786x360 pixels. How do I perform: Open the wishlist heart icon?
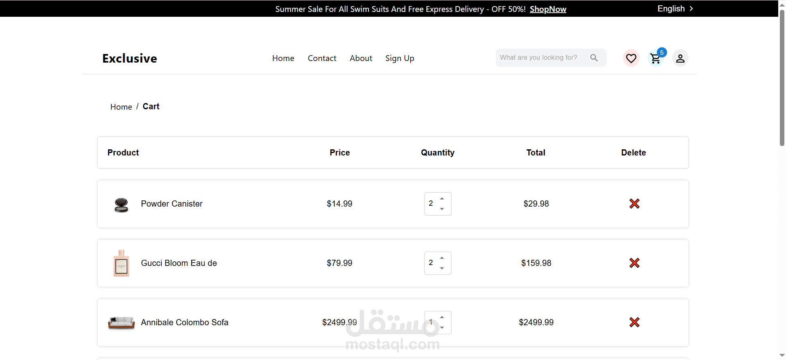[x=631, y=58]
